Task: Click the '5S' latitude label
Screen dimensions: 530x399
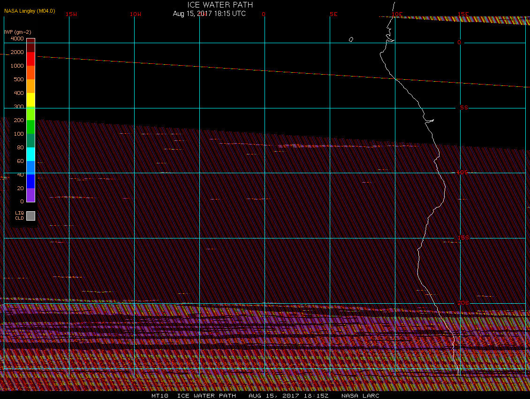Action: click(x=464, y=107)
